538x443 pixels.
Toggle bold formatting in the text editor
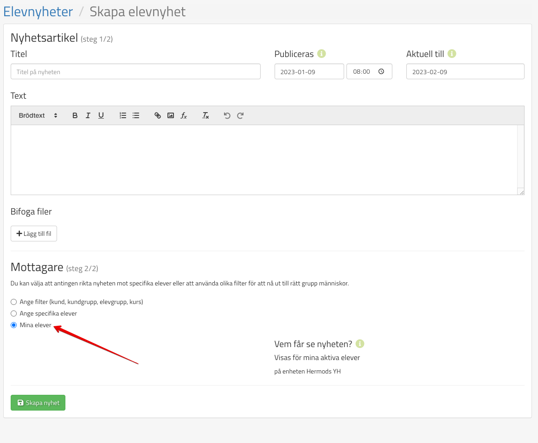(75, 115)
